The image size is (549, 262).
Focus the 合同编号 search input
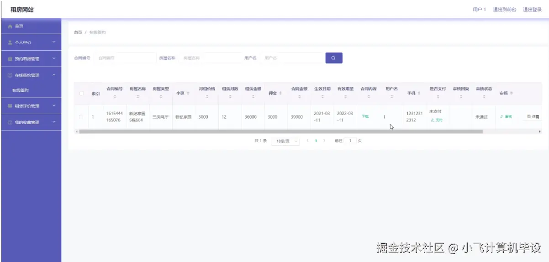click(125, 58)
